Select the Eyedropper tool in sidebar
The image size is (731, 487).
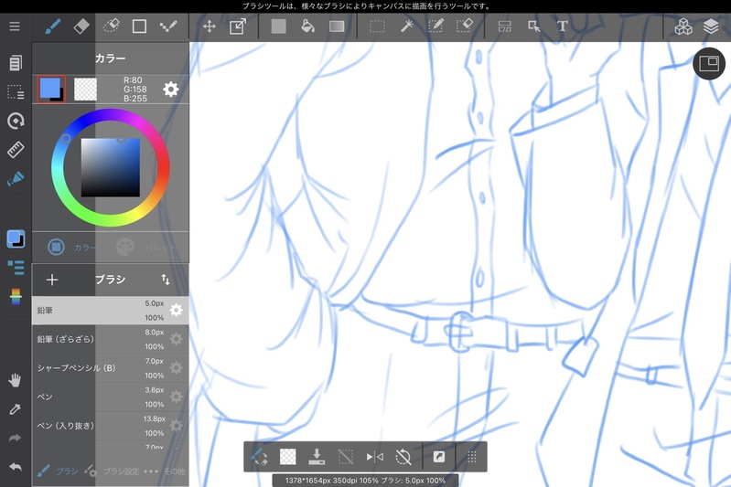coord(15,409)
